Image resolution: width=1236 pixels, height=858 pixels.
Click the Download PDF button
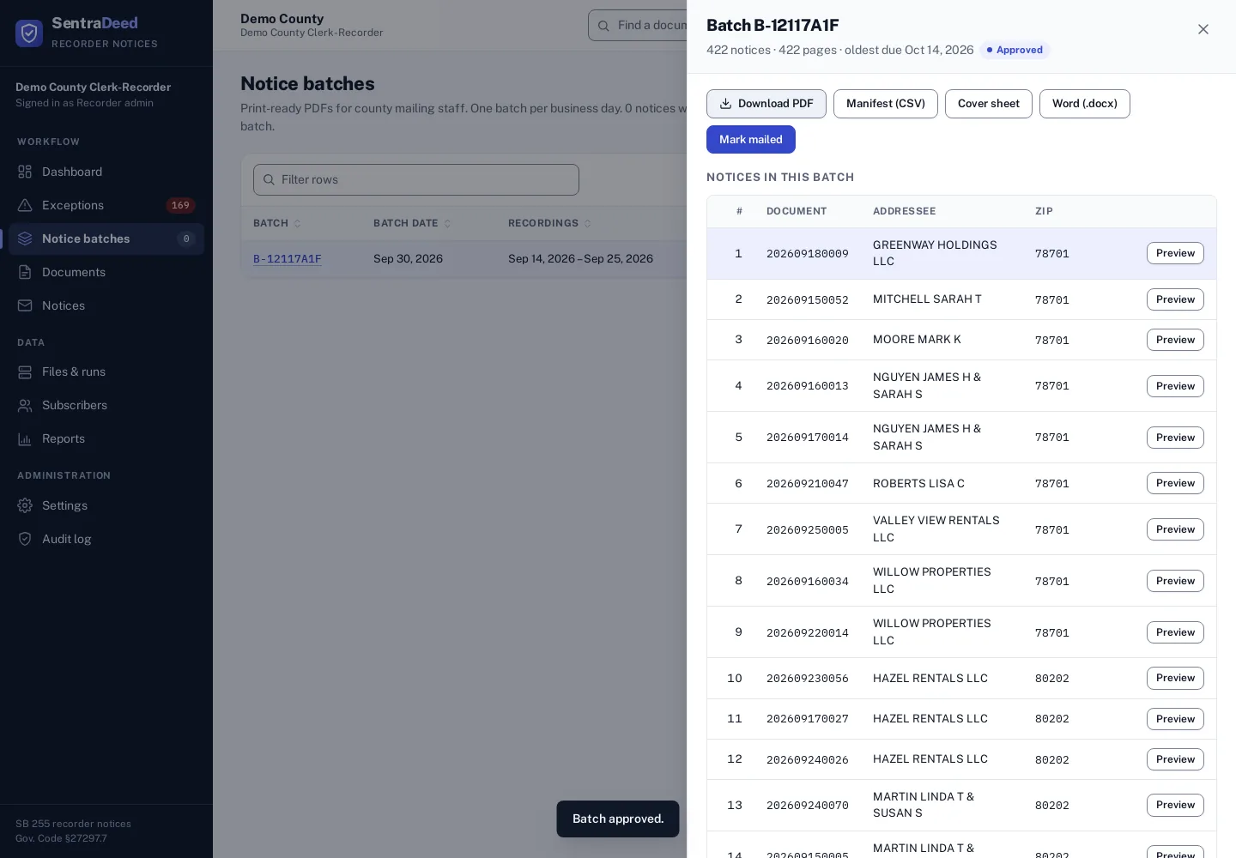(x=766, y=104)
